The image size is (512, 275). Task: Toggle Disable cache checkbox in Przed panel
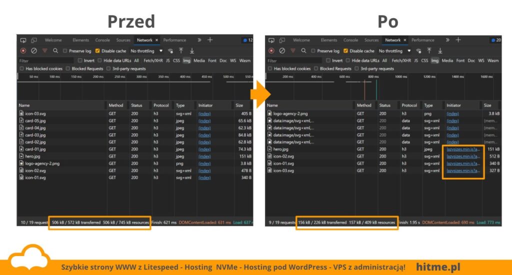tap(97, 51)
